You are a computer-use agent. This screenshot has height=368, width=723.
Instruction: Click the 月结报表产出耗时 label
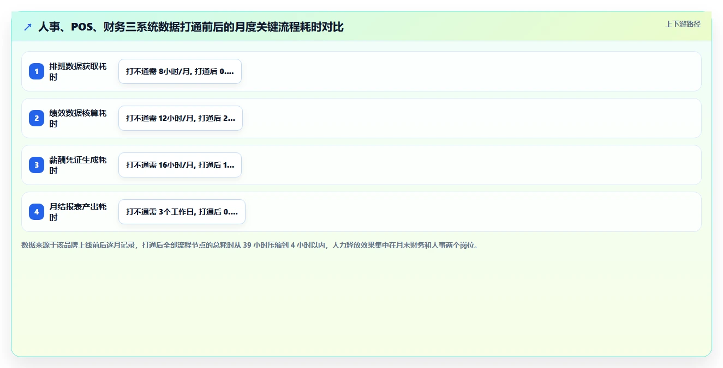click(x=78, y=212)
